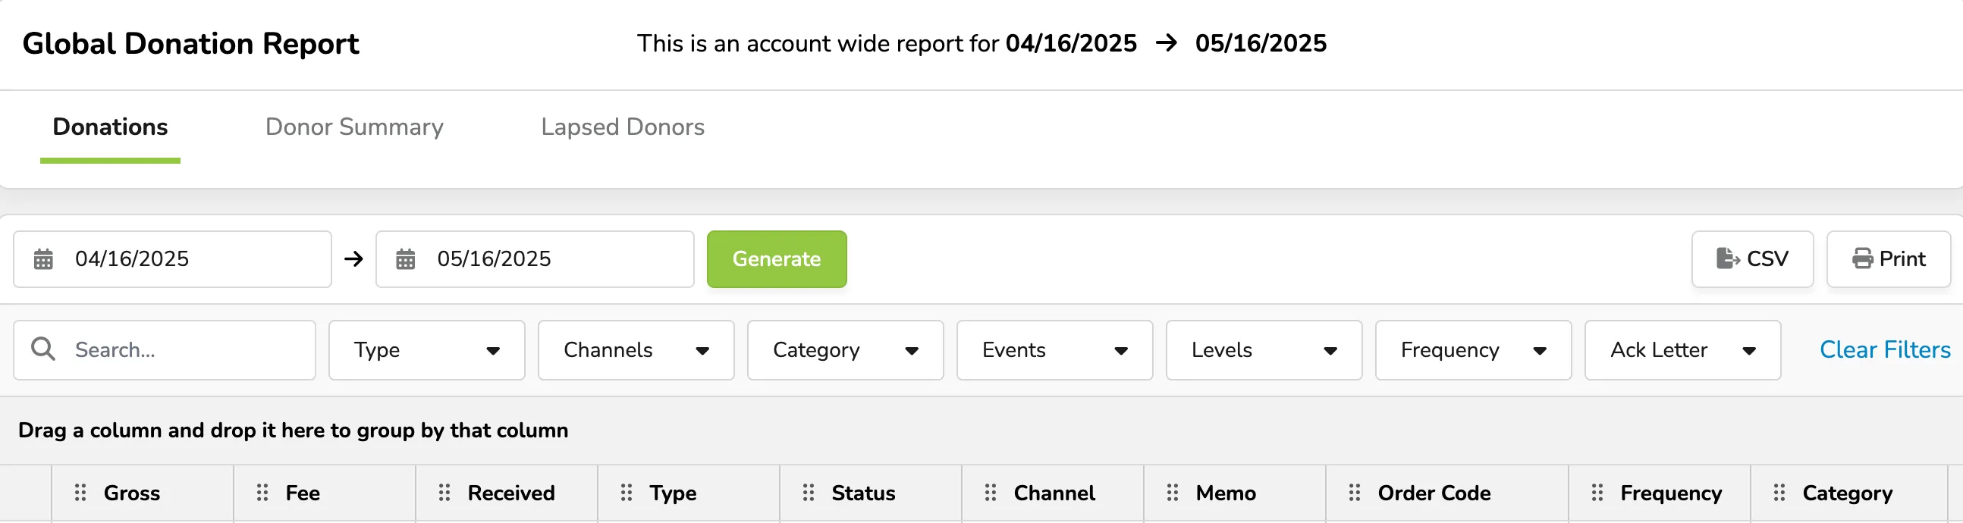Click the drag handle of Status column
Image resolution: width=1963 pixels, height=523 pixels.
pyautogui.click(x=809, y=493)
